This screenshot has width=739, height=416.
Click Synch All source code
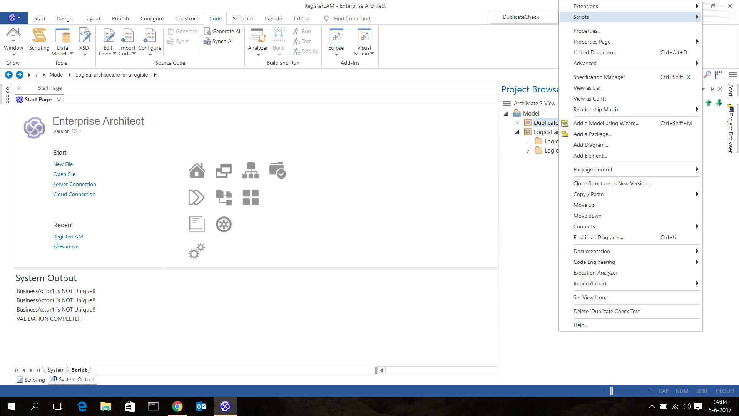(x=219, y=41)
